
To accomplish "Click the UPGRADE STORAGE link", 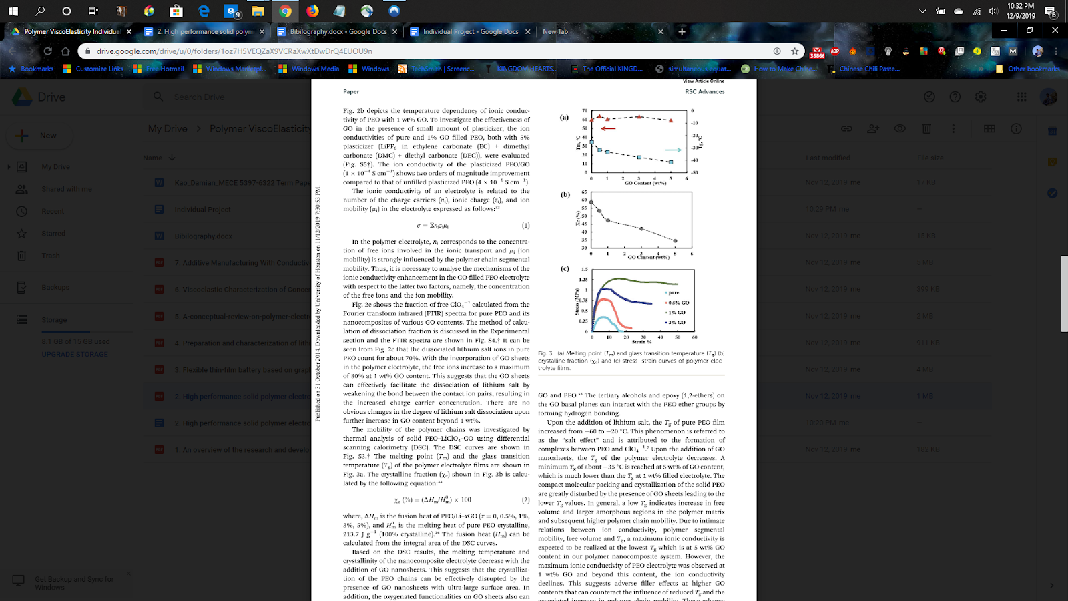I will [75, 354].
